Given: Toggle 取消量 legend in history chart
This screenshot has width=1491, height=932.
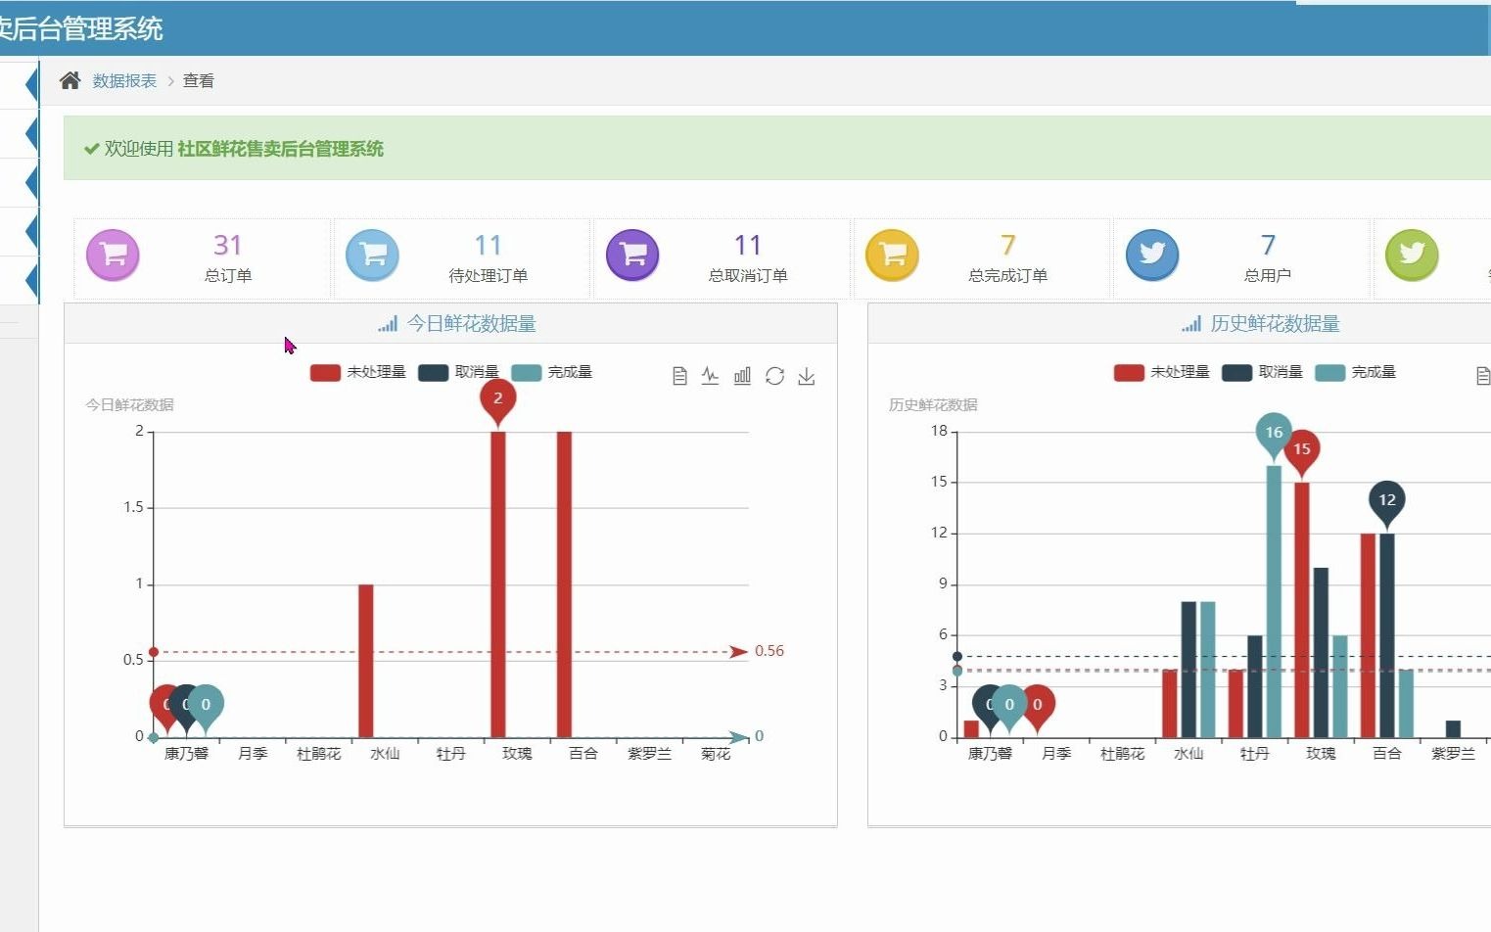Looking at the screenshot, I should [1262, 372].
